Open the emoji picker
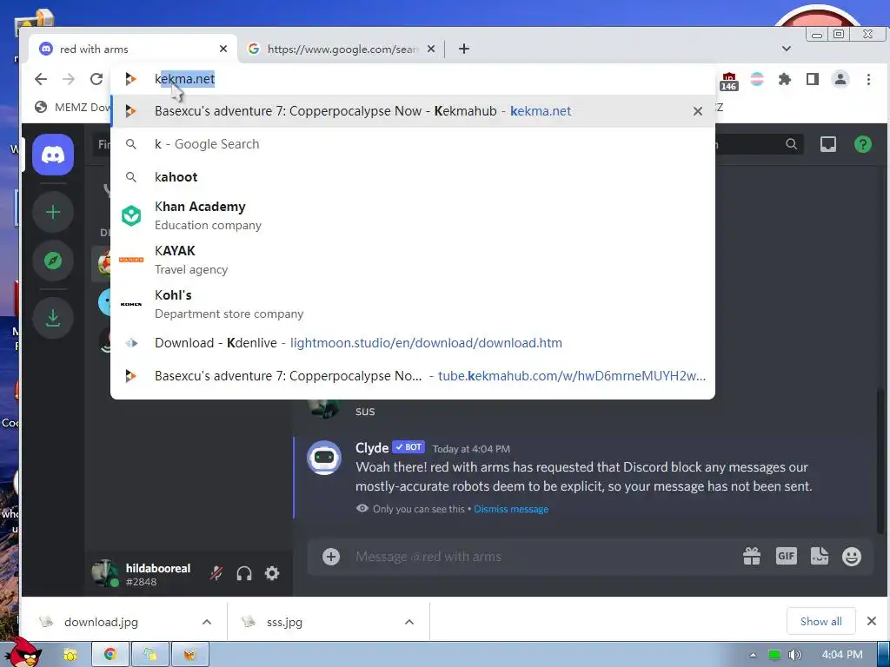The height and width of the screenshot is (667, 890). 852,557
